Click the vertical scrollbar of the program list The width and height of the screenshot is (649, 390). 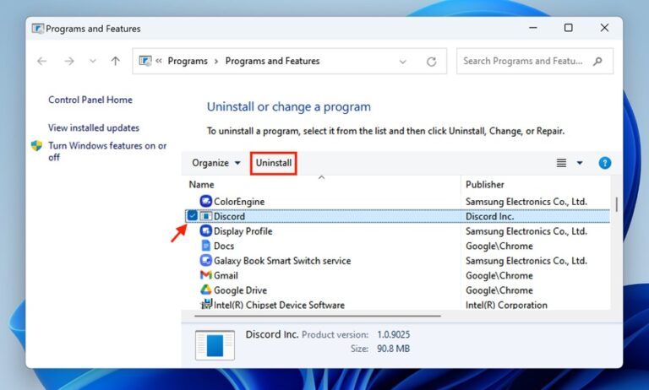(616, 204)
